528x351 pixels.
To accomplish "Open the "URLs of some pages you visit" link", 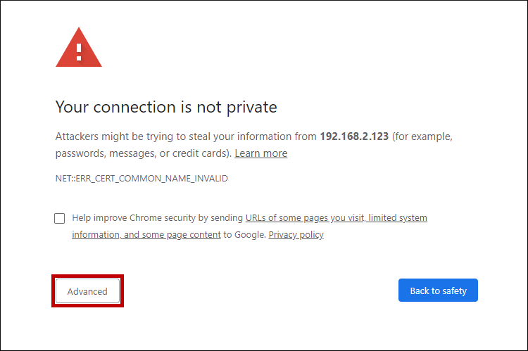I will click(x=305, y=218).
